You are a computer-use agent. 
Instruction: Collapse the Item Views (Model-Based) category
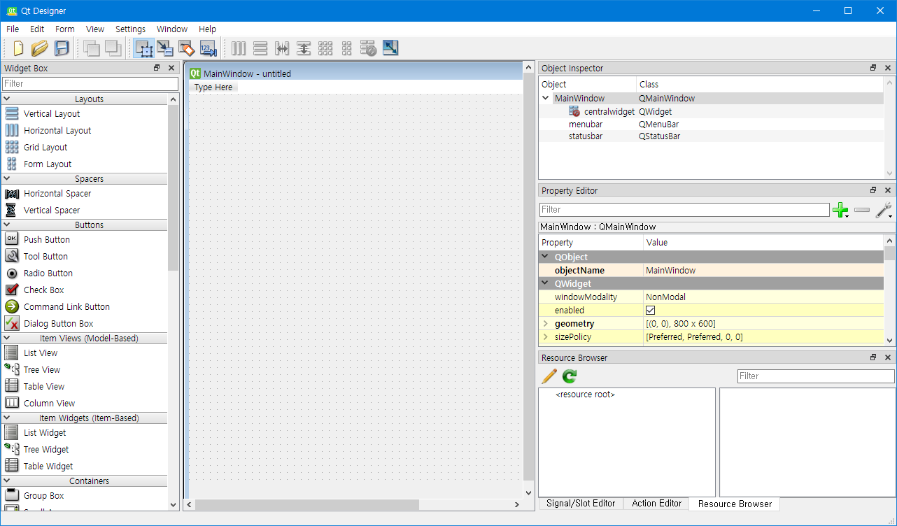click(x=6, y=339)
